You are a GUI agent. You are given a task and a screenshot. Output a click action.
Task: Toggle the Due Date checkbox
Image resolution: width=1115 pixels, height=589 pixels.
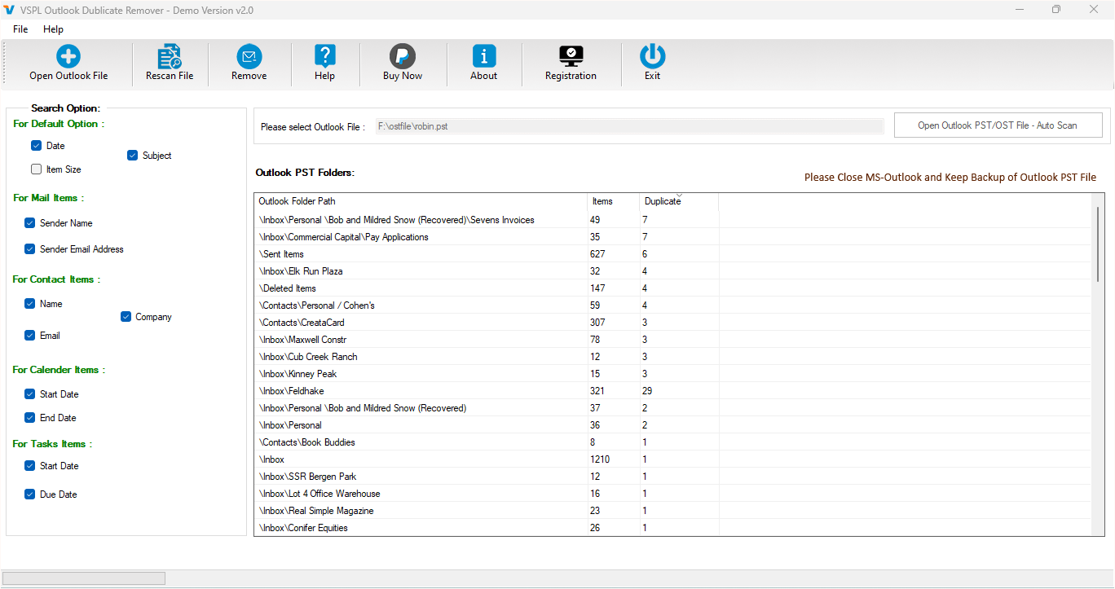[x=29, y=494]
